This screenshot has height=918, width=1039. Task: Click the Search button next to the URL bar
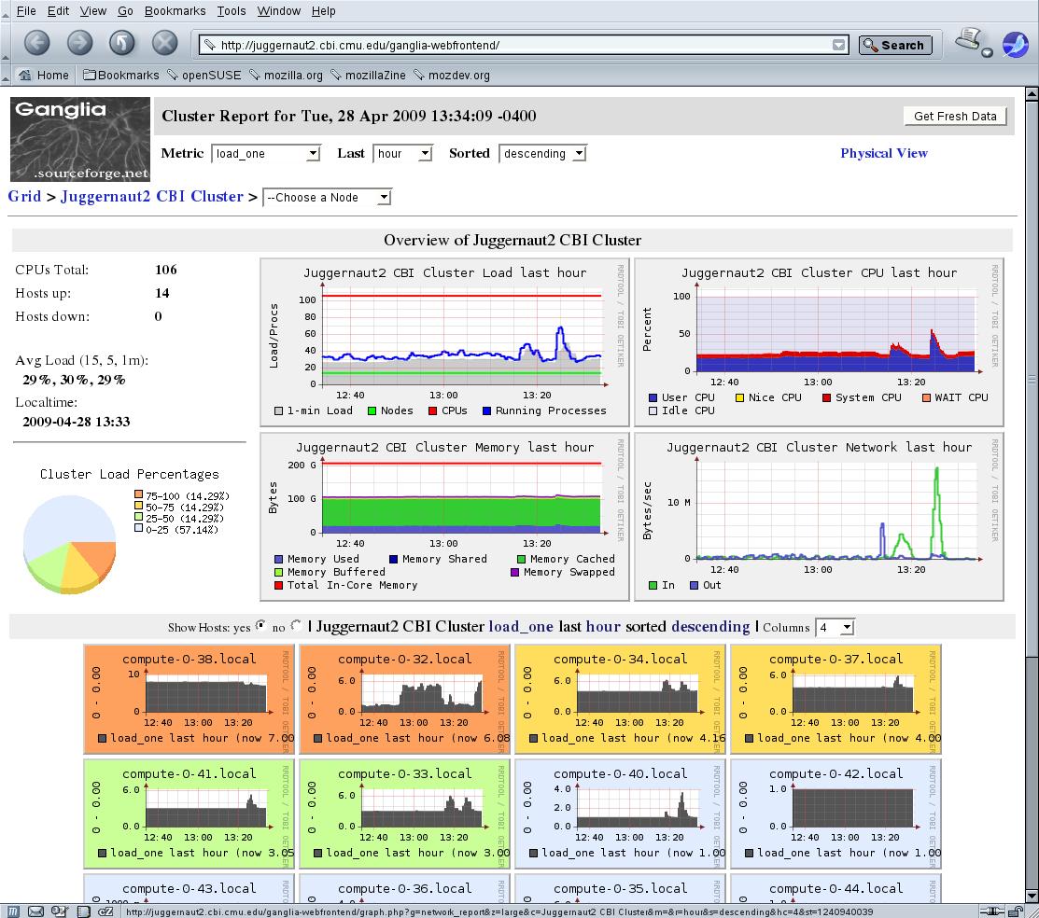point(895,45)
